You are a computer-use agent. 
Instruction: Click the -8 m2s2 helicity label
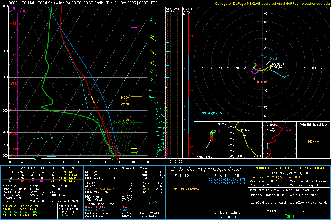[53, 138]
